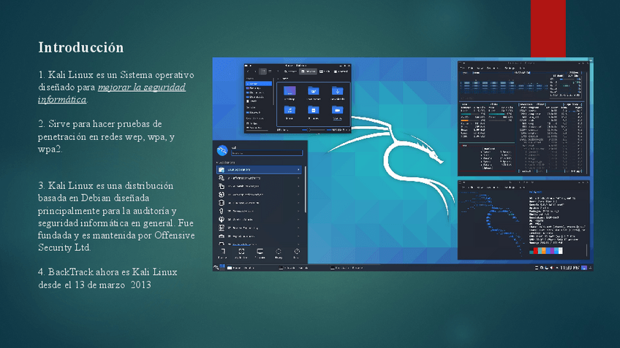Viewport: 620px width, 348px height.
Task: Click the app menu category list scrollbar
Action: [306, 190]
